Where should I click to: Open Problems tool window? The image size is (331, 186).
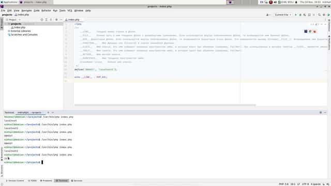tap(46, 181)
